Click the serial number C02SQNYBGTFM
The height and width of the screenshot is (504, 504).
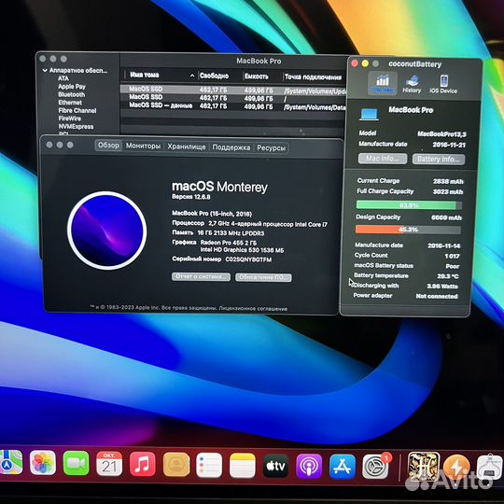pos(248,259)
